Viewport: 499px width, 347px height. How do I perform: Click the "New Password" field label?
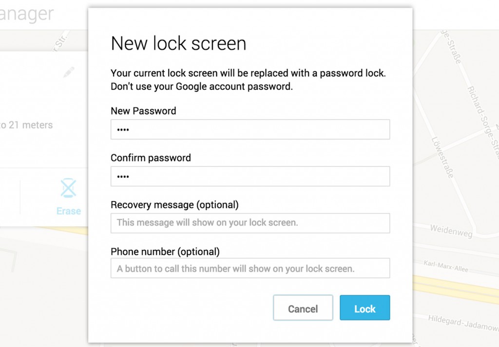(143, 111)
